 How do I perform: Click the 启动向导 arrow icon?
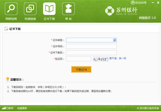click(133, 3)
